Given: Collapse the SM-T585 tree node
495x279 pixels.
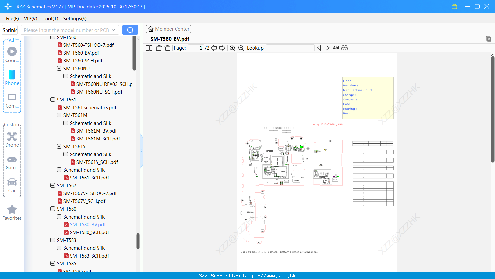Looking at the screenshot, I should (53, 263).
